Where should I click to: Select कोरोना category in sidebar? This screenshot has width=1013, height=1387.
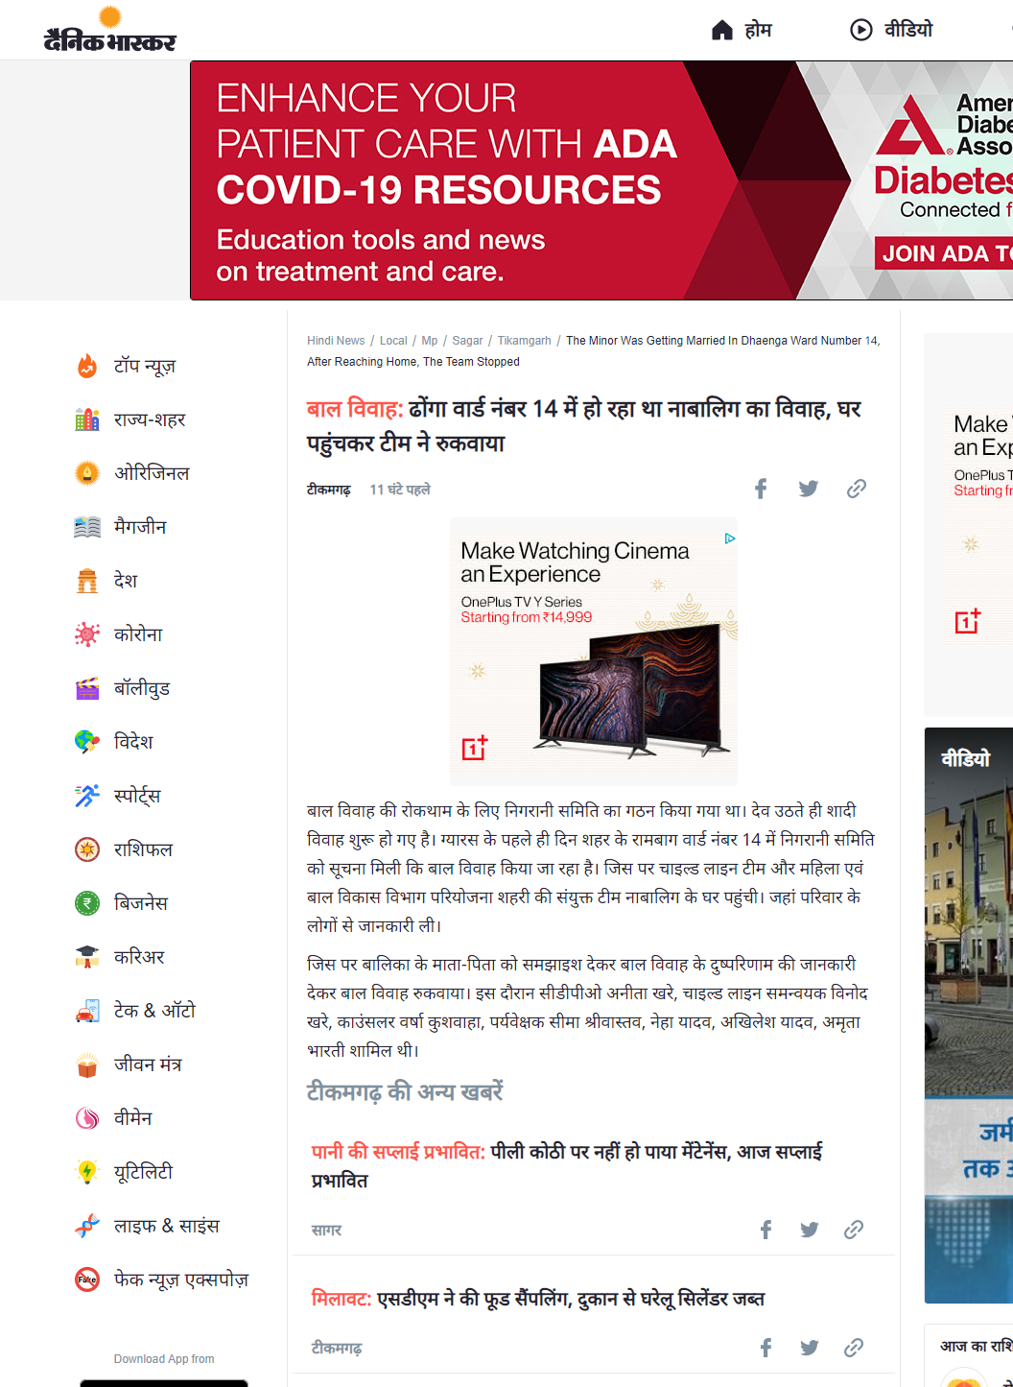[x=138, y=634]
